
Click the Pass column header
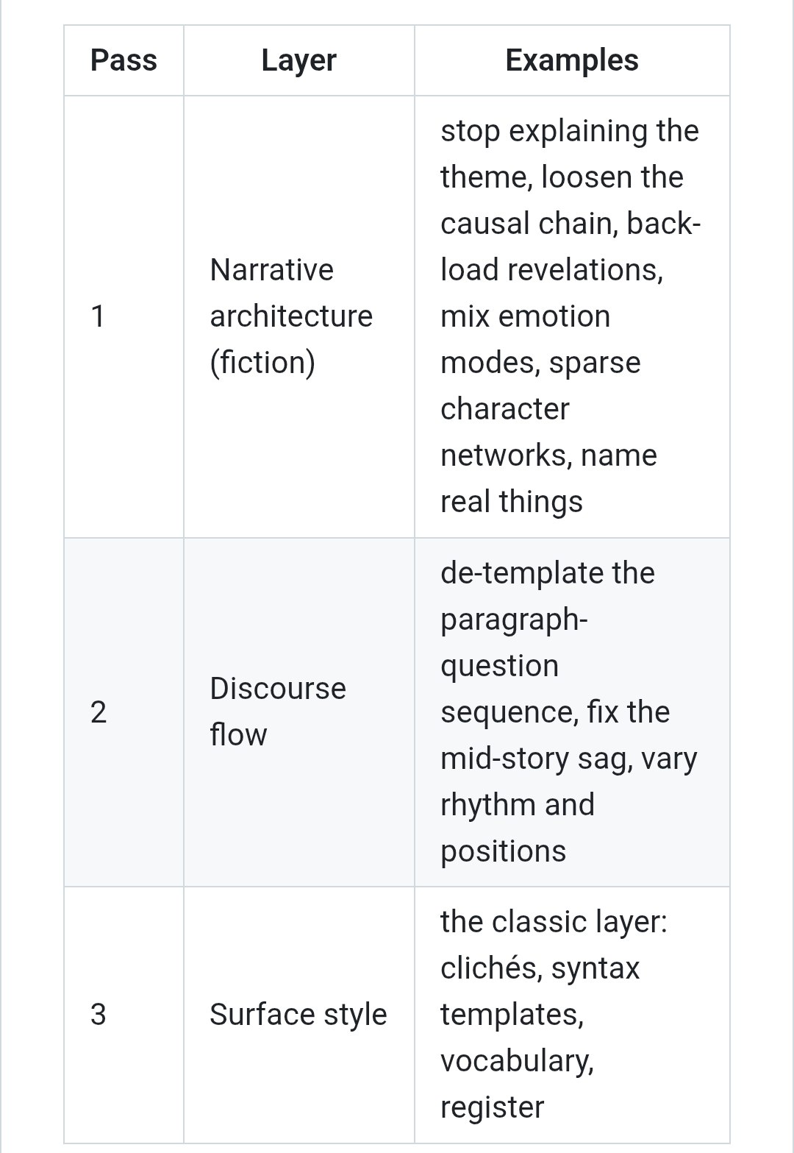coord(124,60)
